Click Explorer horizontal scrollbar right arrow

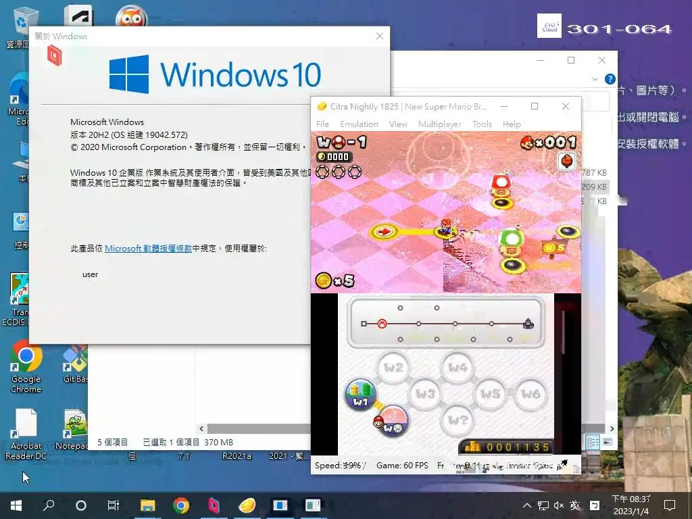612,428
